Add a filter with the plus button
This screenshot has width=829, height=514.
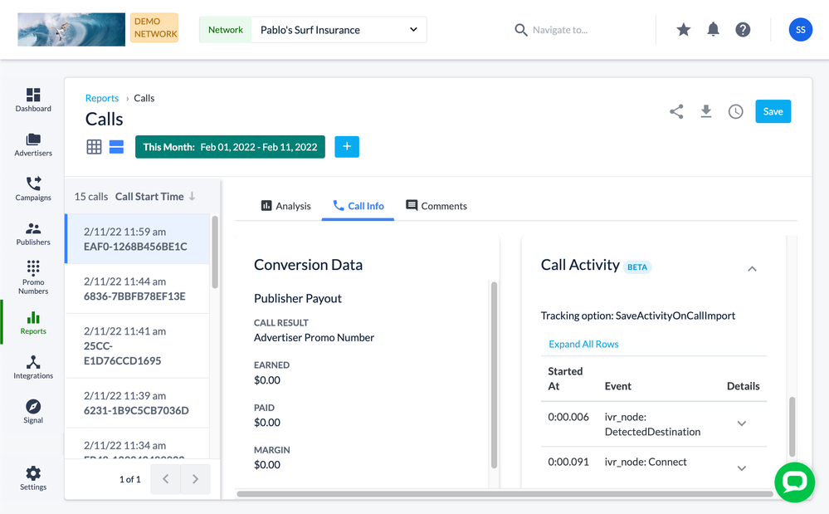pyautogui.click(x=347, y=147)
